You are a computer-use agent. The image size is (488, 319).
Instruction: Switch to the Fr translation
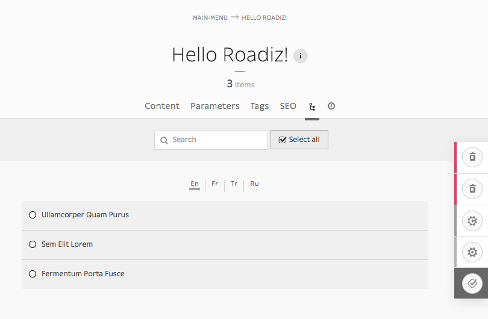point(214,184)
